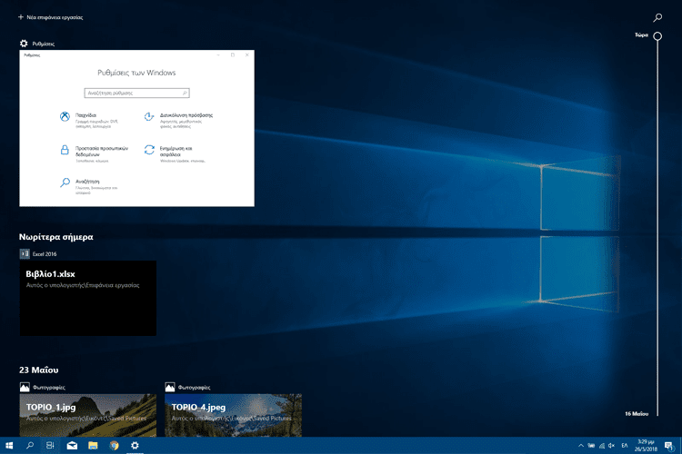Open the network tray icon
Screen dimensions: 682x454
point(602,445)
